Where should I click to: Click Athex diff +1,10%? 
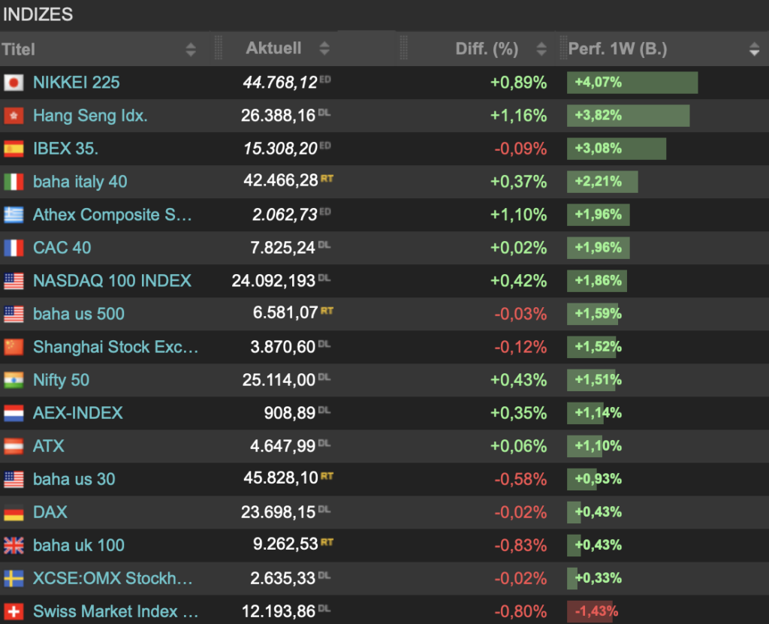518,215
